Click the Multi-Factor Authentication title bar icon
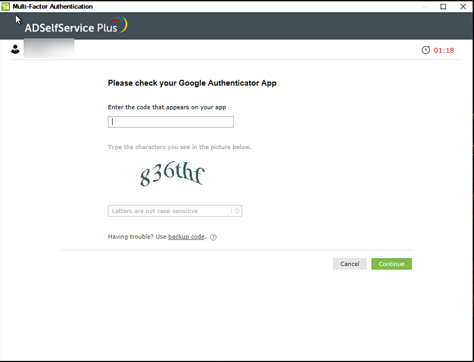The width and height of the screenshot is (474, 362). [x=5, y=6]
